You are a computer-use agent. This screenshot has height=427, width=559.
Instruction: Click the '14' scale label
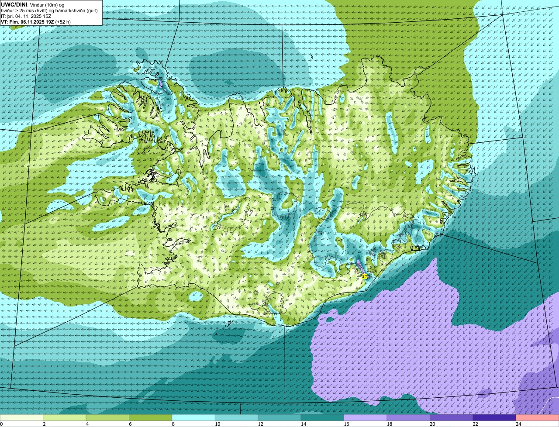pyautogui.click(x=304, y=424)
